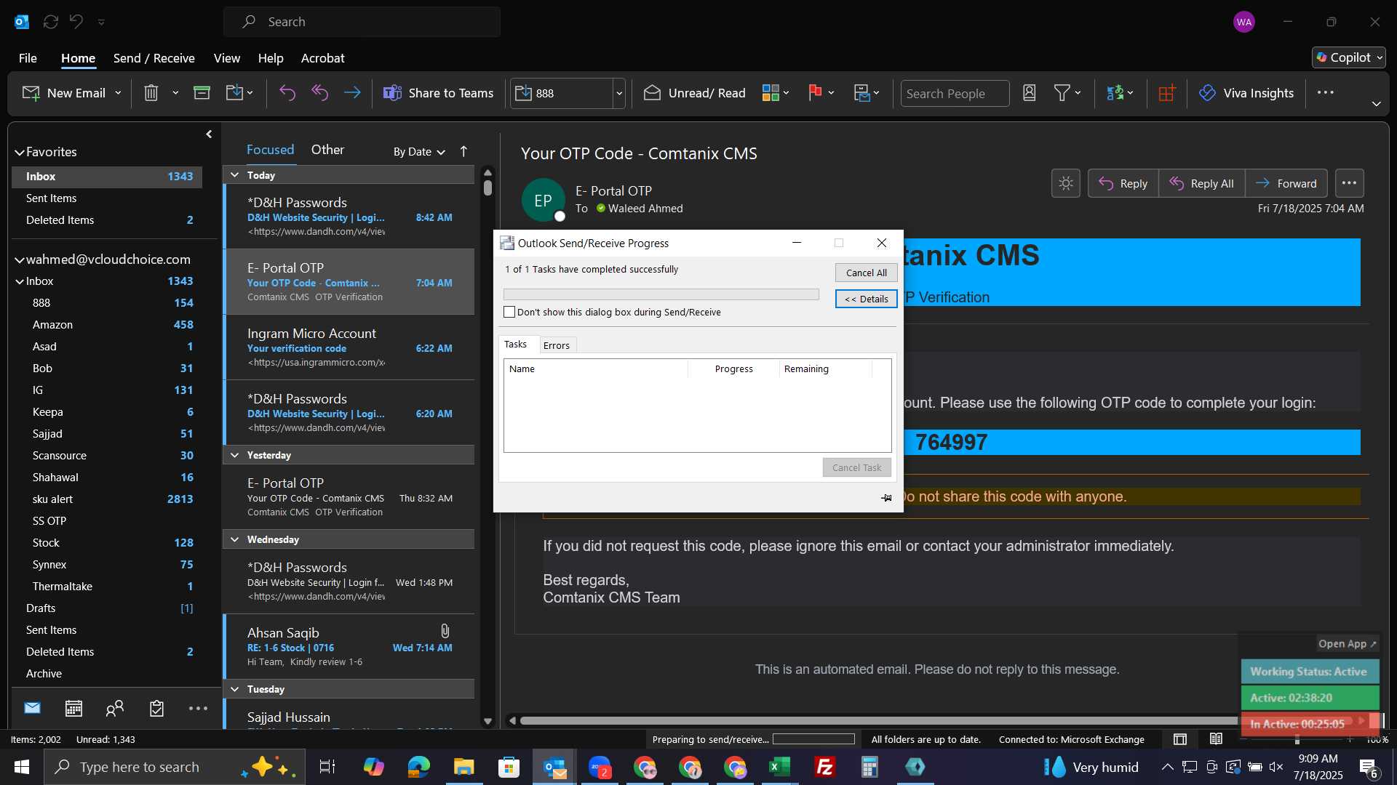Click the Delete trash icon in ribbon
The image size is (1397, 785).
(x=151, y=93)
